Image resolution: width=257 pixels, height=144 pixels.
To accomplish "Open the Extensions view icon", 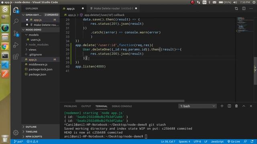I will coord(16,56).
